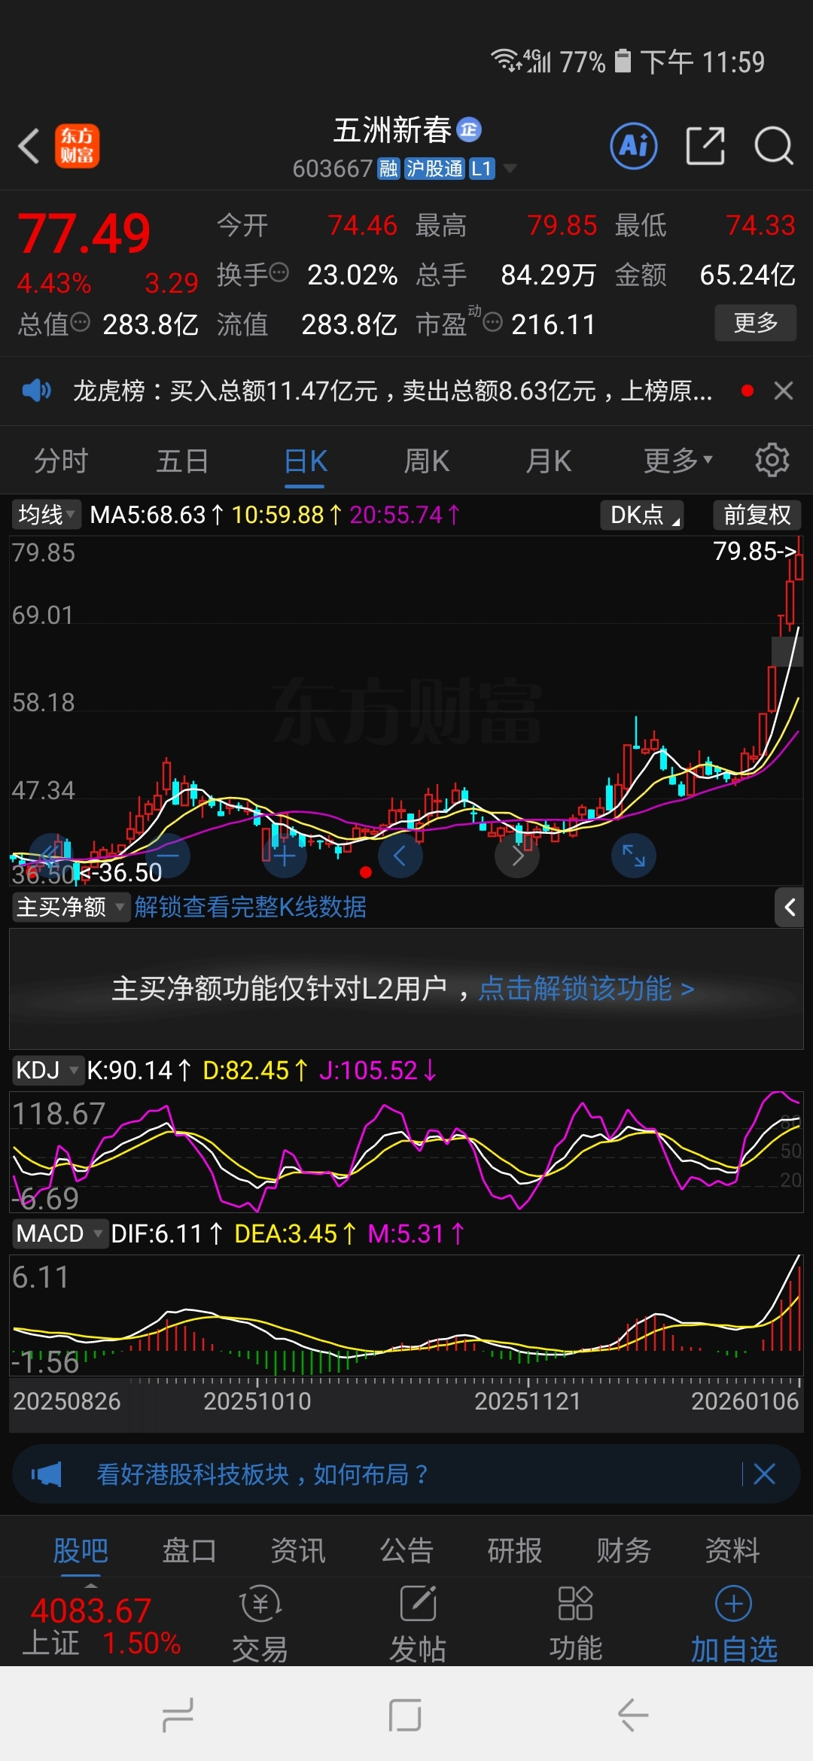Viewport: 813px width, 1761px height.
Task: Switch to 月K chart tab
Action: pyautogui.click(x=549, y=460)
